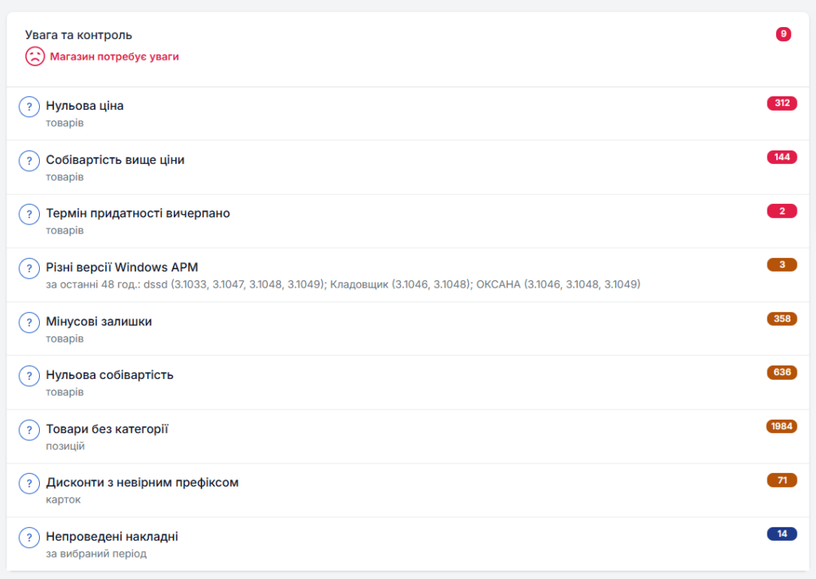This screenshot has height=579, width=816.
Task: Click the Магазин потребує уваги status text
Action: (x=114, y=57)
